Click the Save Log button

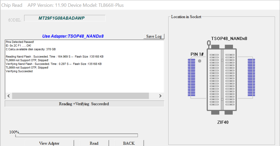pos(154,36)
